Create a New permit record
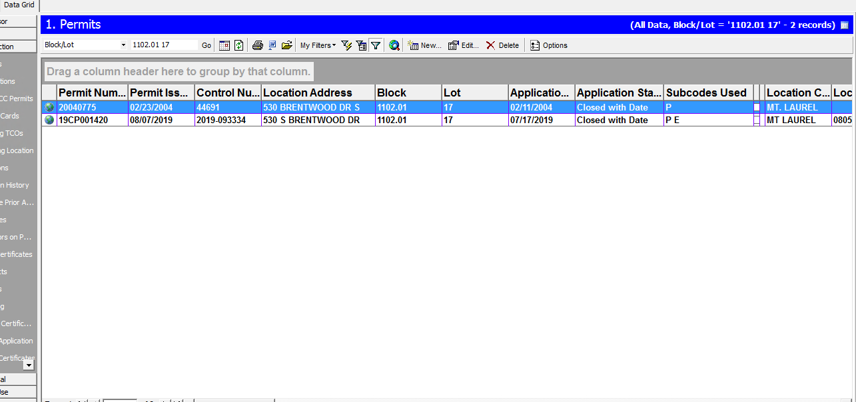 424,45
